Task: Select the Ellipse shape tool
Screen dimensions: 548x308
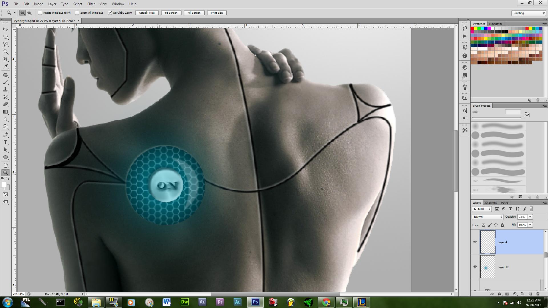Action: 5,157
